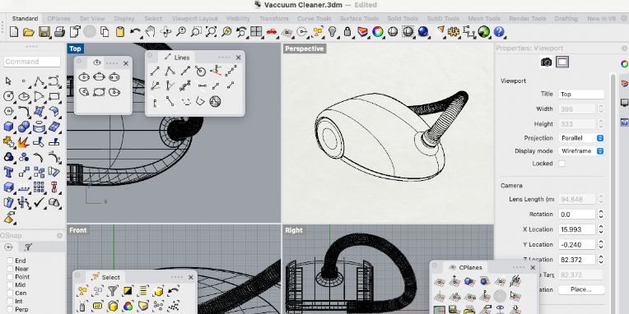This screenshot has height=314, width=629.
Task: Click the Place... button
Action: pyautogui.click(x=581, y=289)
